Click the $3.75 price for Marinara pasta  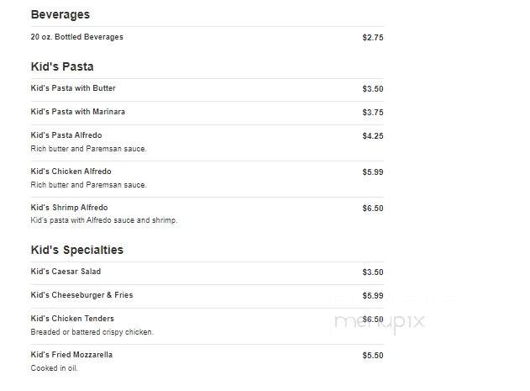click(372, 113)
